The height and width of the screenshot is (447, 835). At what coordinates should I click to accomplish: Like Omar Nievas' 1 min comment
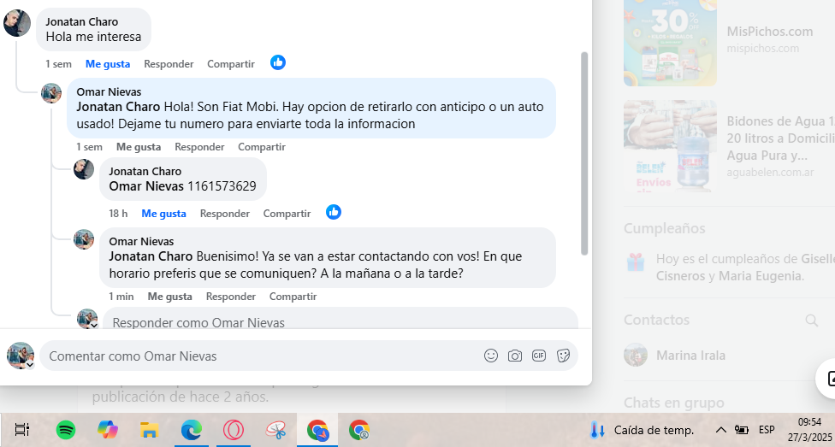170,297
